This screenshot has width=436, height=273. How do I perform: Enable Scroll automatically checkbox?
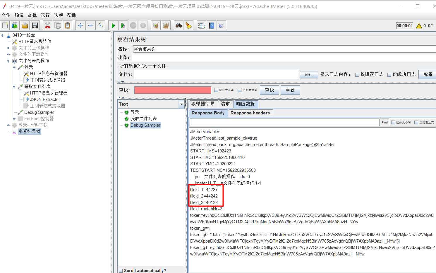(121, 271)
